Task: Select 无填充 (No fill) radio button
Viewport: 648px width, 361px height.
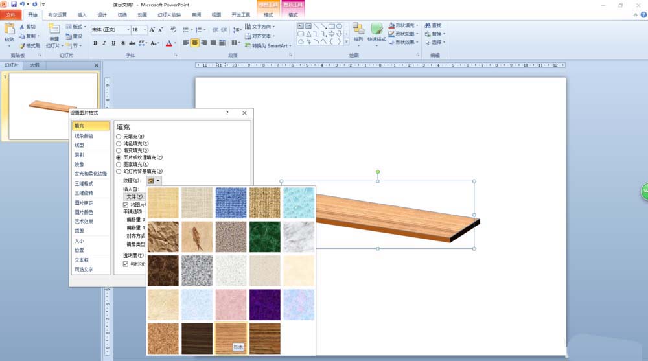Action: tap(119, 137)
